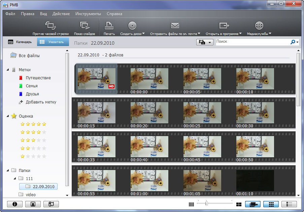The width and height of the screenshot is (304, 212).
Task: Click the main pane vertical scrollbar thumb
Action: [298, 80]
